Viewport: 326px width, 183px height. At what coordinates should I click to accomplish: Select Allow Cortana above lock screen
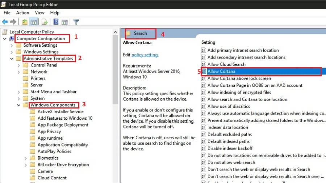[239, 78]
